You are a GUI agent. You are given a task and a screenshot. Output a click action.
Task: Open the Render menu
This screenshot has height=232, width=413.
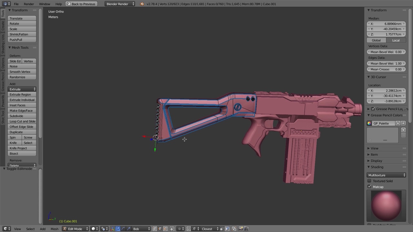tap(29, 4)
